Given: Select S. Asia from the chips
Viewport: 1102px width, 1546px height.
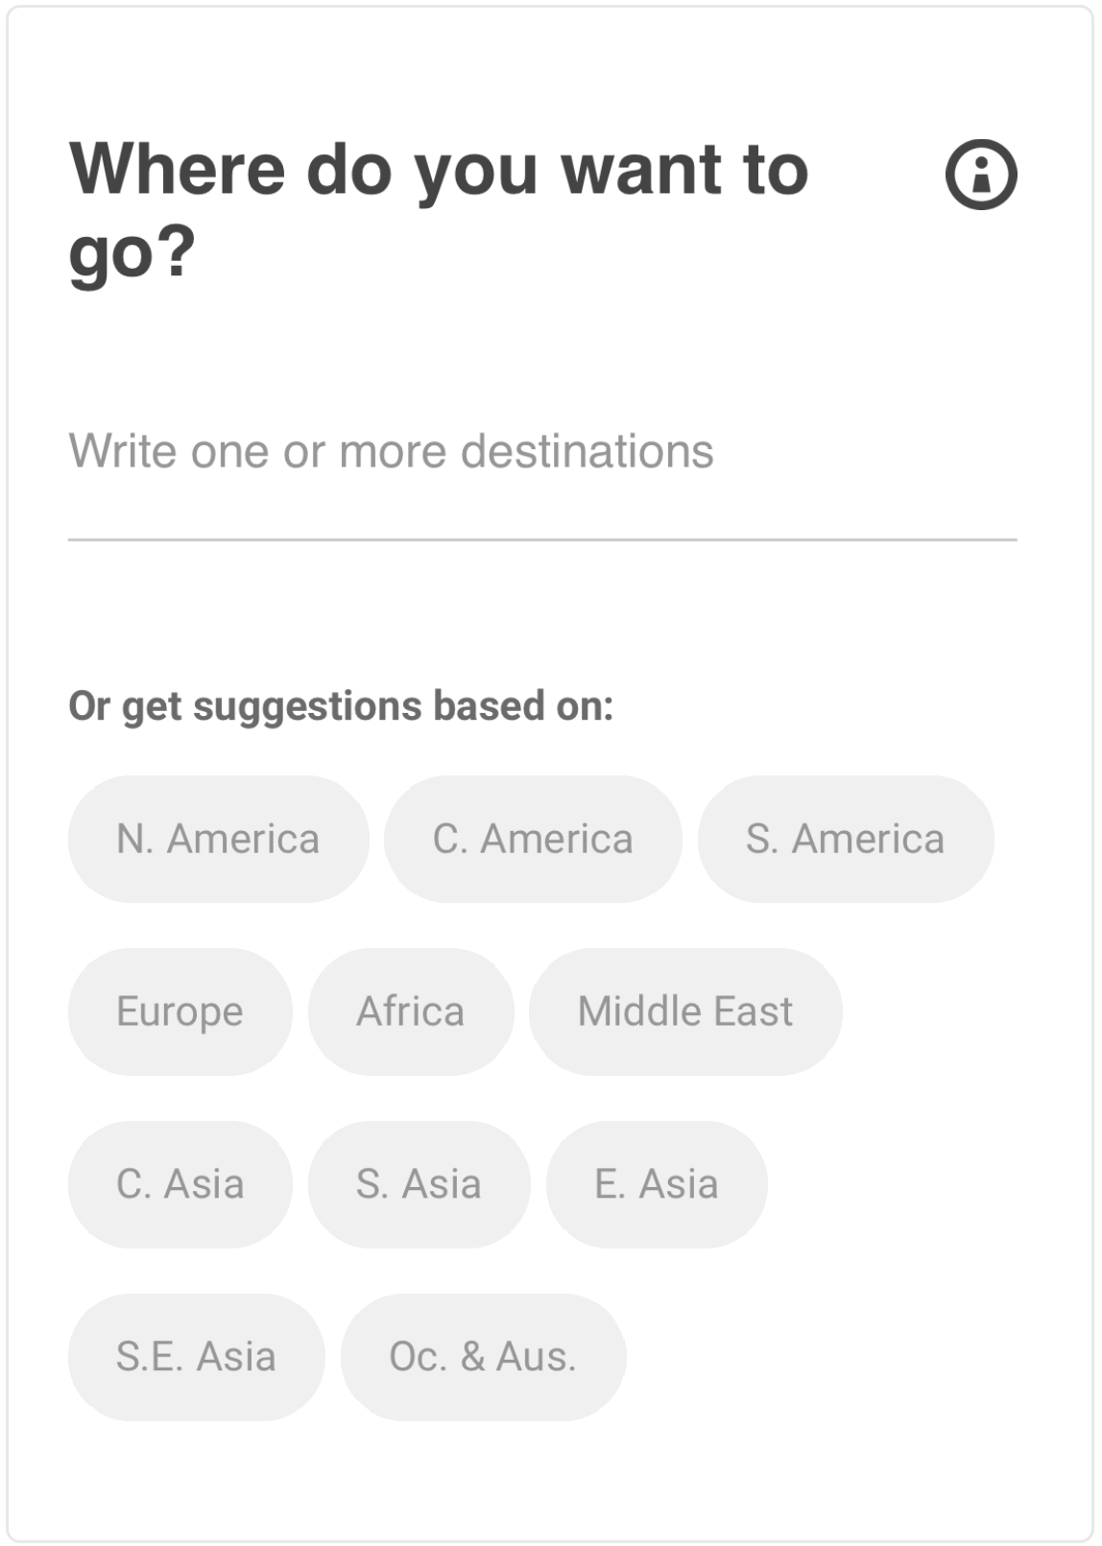Looking at the screenshot, I should (419, 1183).
